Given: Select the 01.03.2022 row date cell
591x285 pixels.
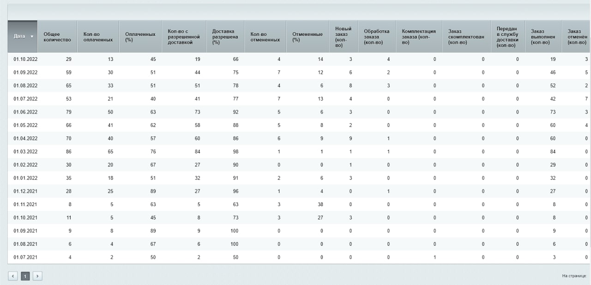Looking at the screenshot, I should 25,152.
